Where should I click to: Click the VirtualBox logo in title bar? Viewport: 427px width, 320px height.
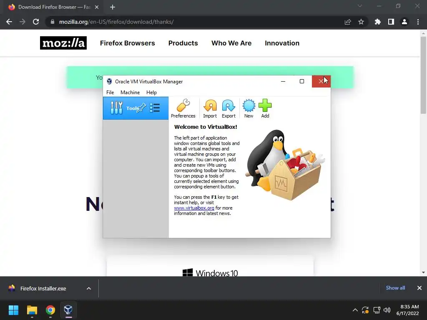click(109, 81)
